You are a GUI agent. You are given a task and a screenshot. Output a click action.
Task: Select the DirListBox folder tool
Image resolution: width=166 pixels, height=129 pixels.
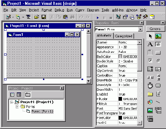(x=150, y=94)
